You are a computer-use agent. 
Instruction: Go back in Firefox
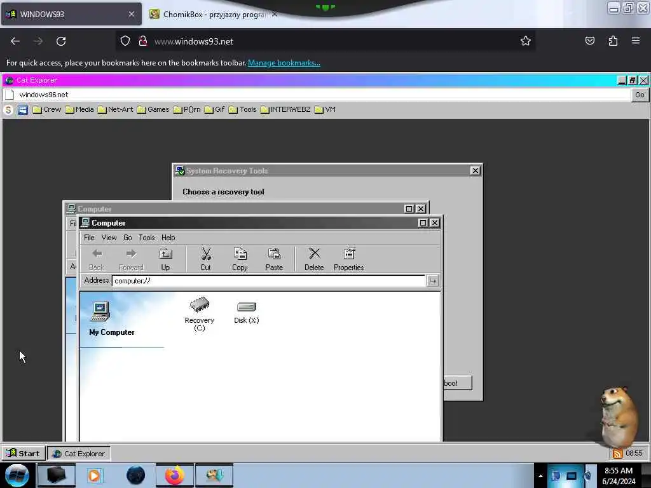click(x=15, y=41)
